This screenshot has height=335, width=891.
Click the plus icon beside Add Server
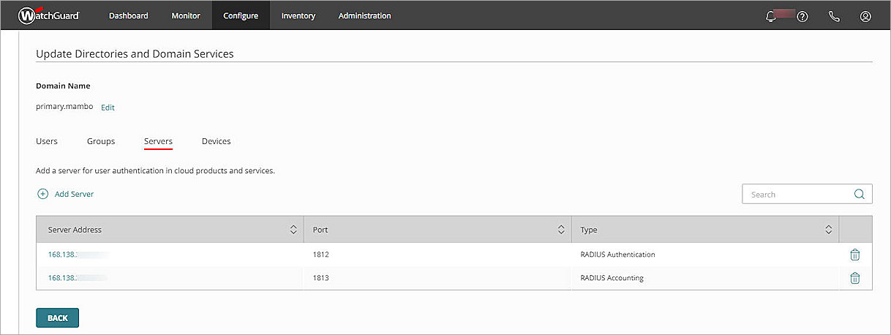[42, 194]
